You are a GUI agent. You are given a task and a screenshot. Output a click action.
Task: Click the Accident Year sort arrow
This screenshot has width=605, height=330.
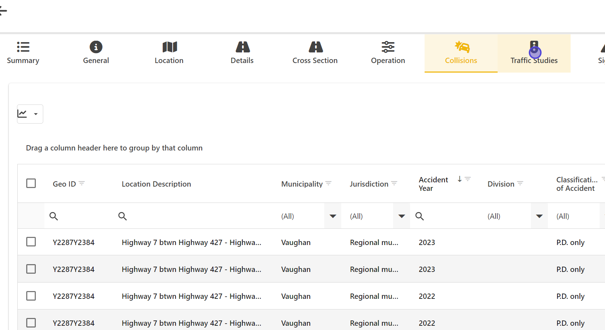(459, 179)
